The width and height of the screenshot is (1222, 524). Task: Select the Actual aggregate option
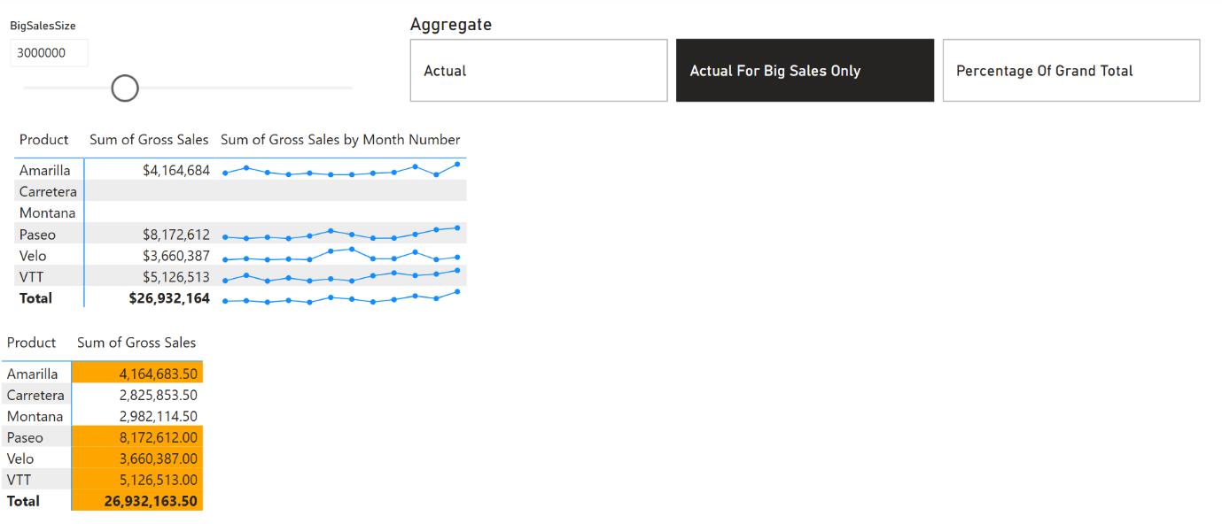[539, 70]
